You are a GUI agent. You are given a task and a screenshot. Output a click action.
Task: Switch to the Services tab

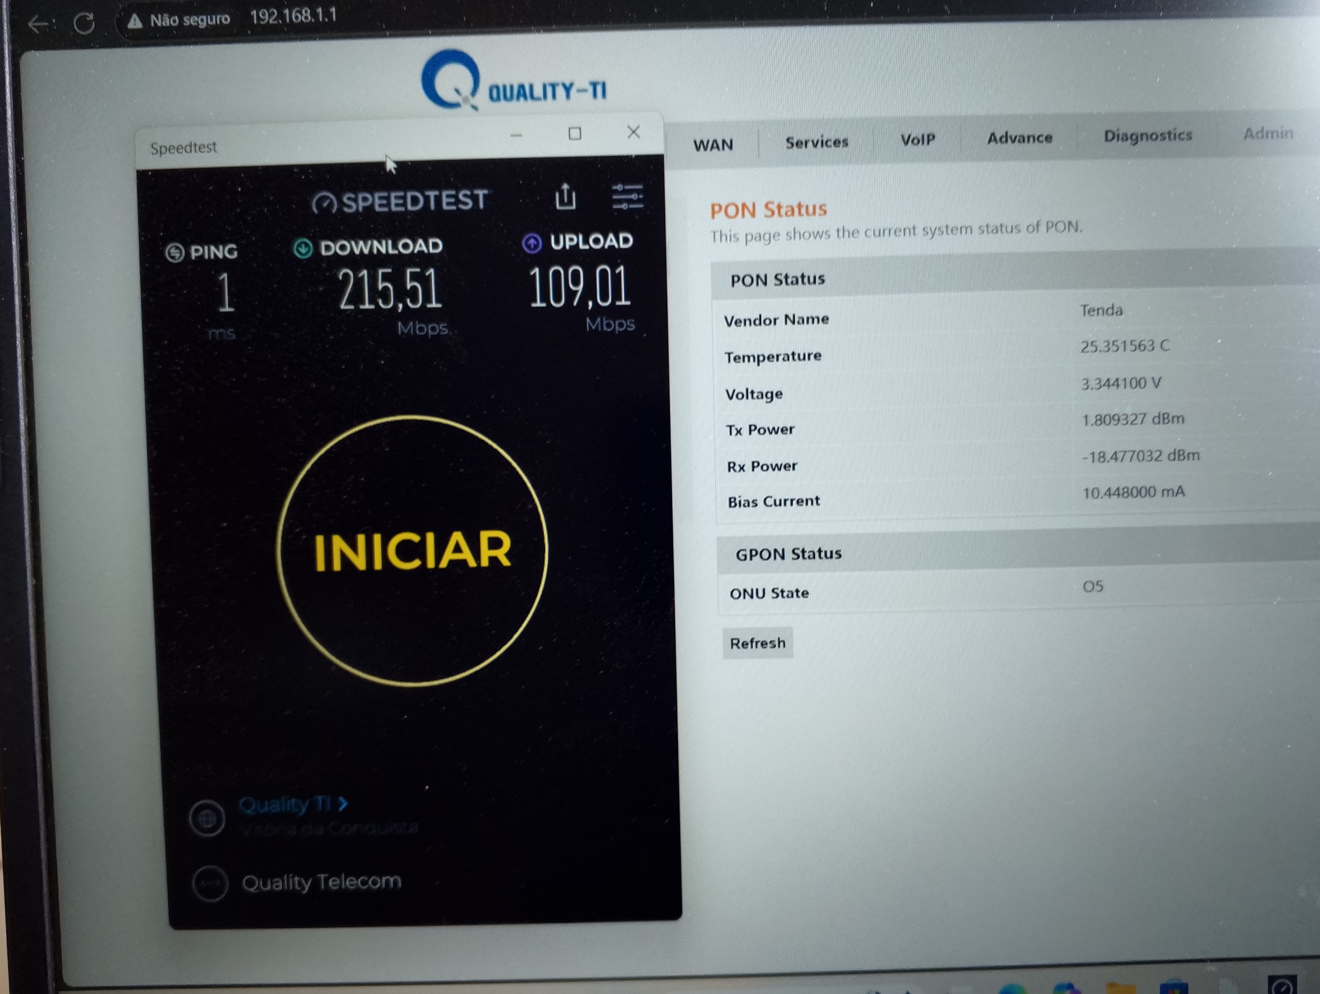[x=816, y=143]
